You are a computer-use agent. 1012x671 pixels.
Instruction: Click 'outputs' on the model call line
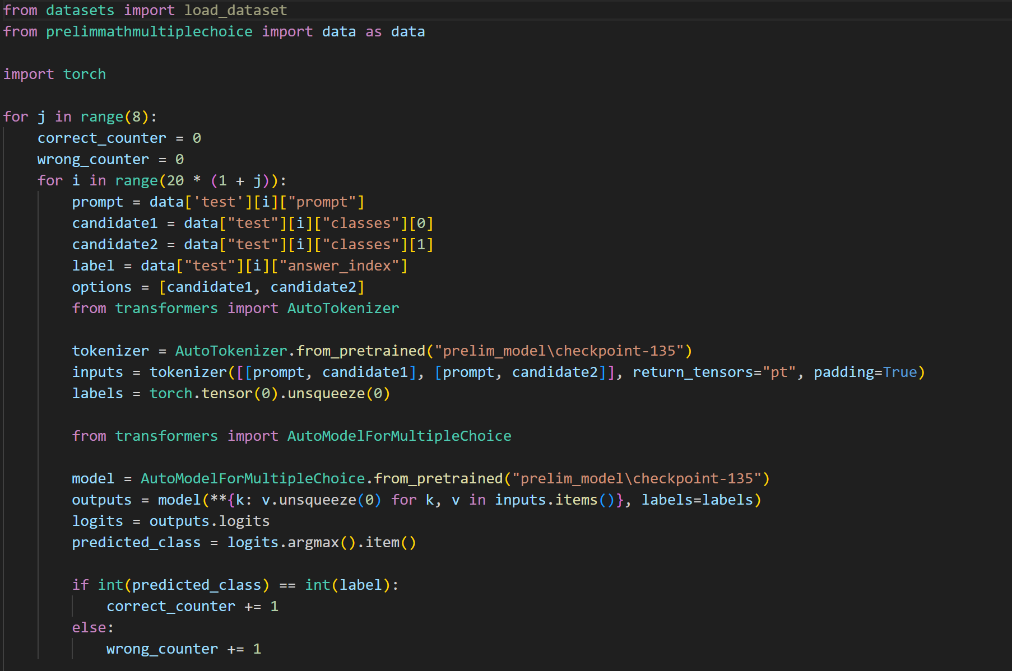coord(102,500)
